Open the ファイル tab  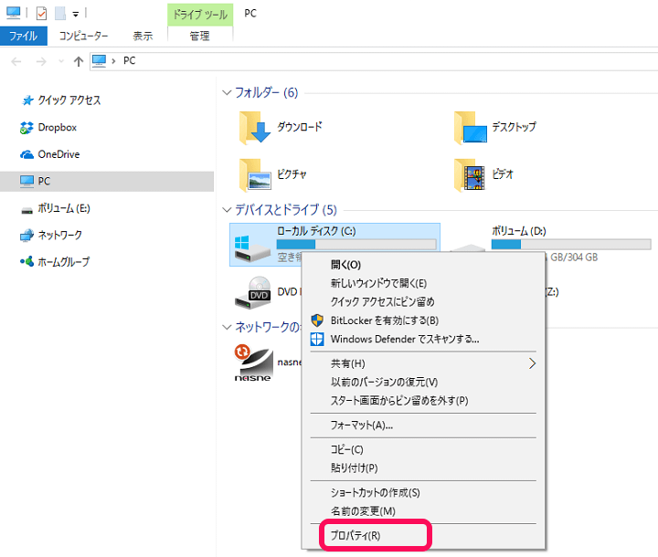(x=24, y=37)
